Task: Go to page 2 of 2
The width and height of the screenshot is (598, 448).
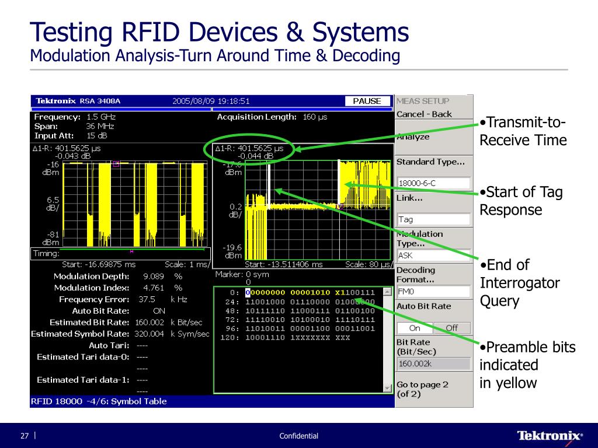Action: coord(434,389)
